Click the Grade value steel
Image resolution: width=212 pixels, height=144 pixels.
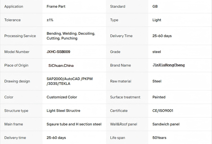157,52
